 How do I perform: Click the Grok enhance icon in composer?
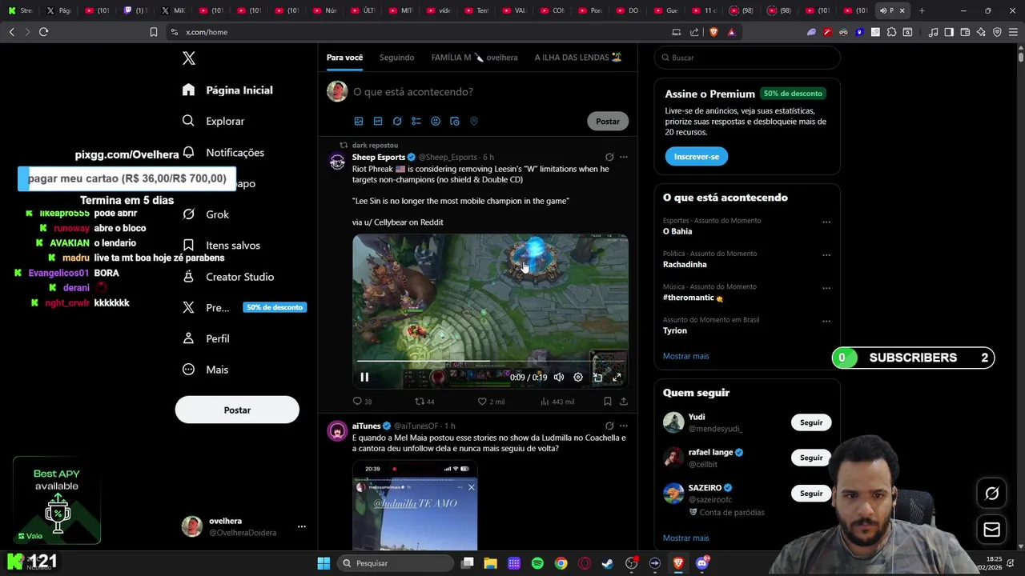[397, 122]
